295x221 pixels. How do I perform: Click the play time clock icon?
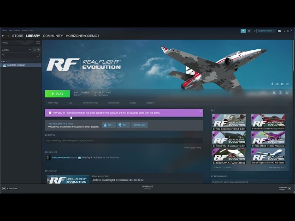pos(95,93)
